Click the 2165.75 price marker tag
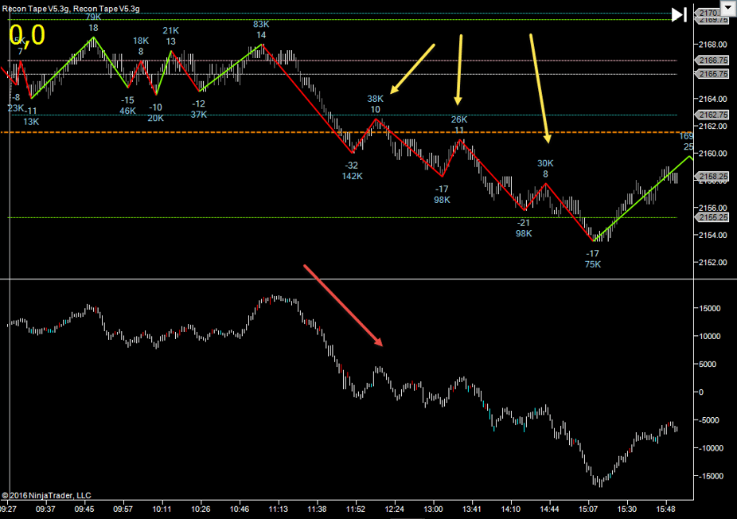The image size is (737, 519). 713,74
